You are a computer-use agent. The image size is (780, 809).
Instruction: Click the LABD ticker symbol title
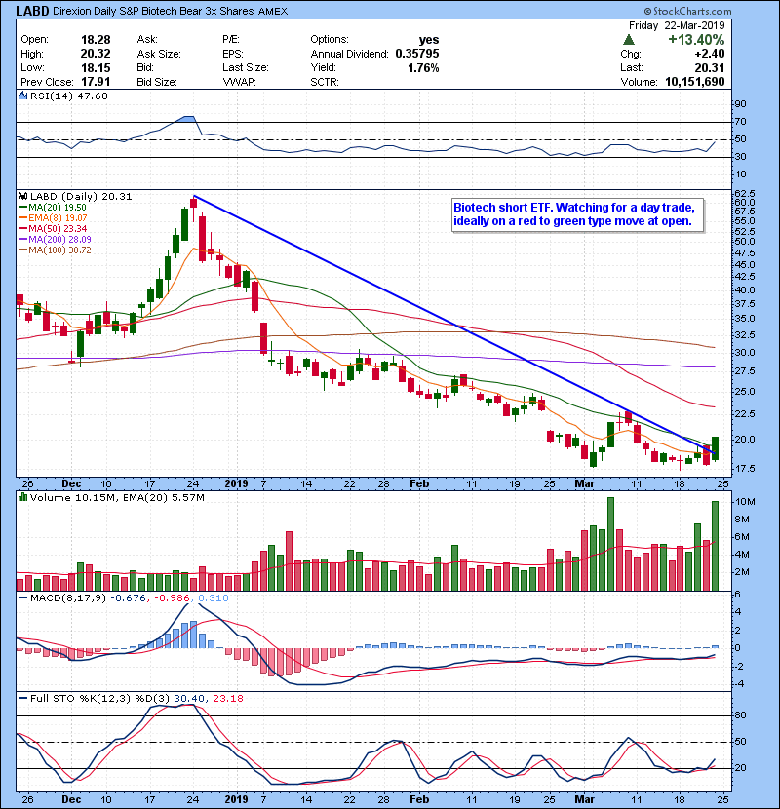32,11
